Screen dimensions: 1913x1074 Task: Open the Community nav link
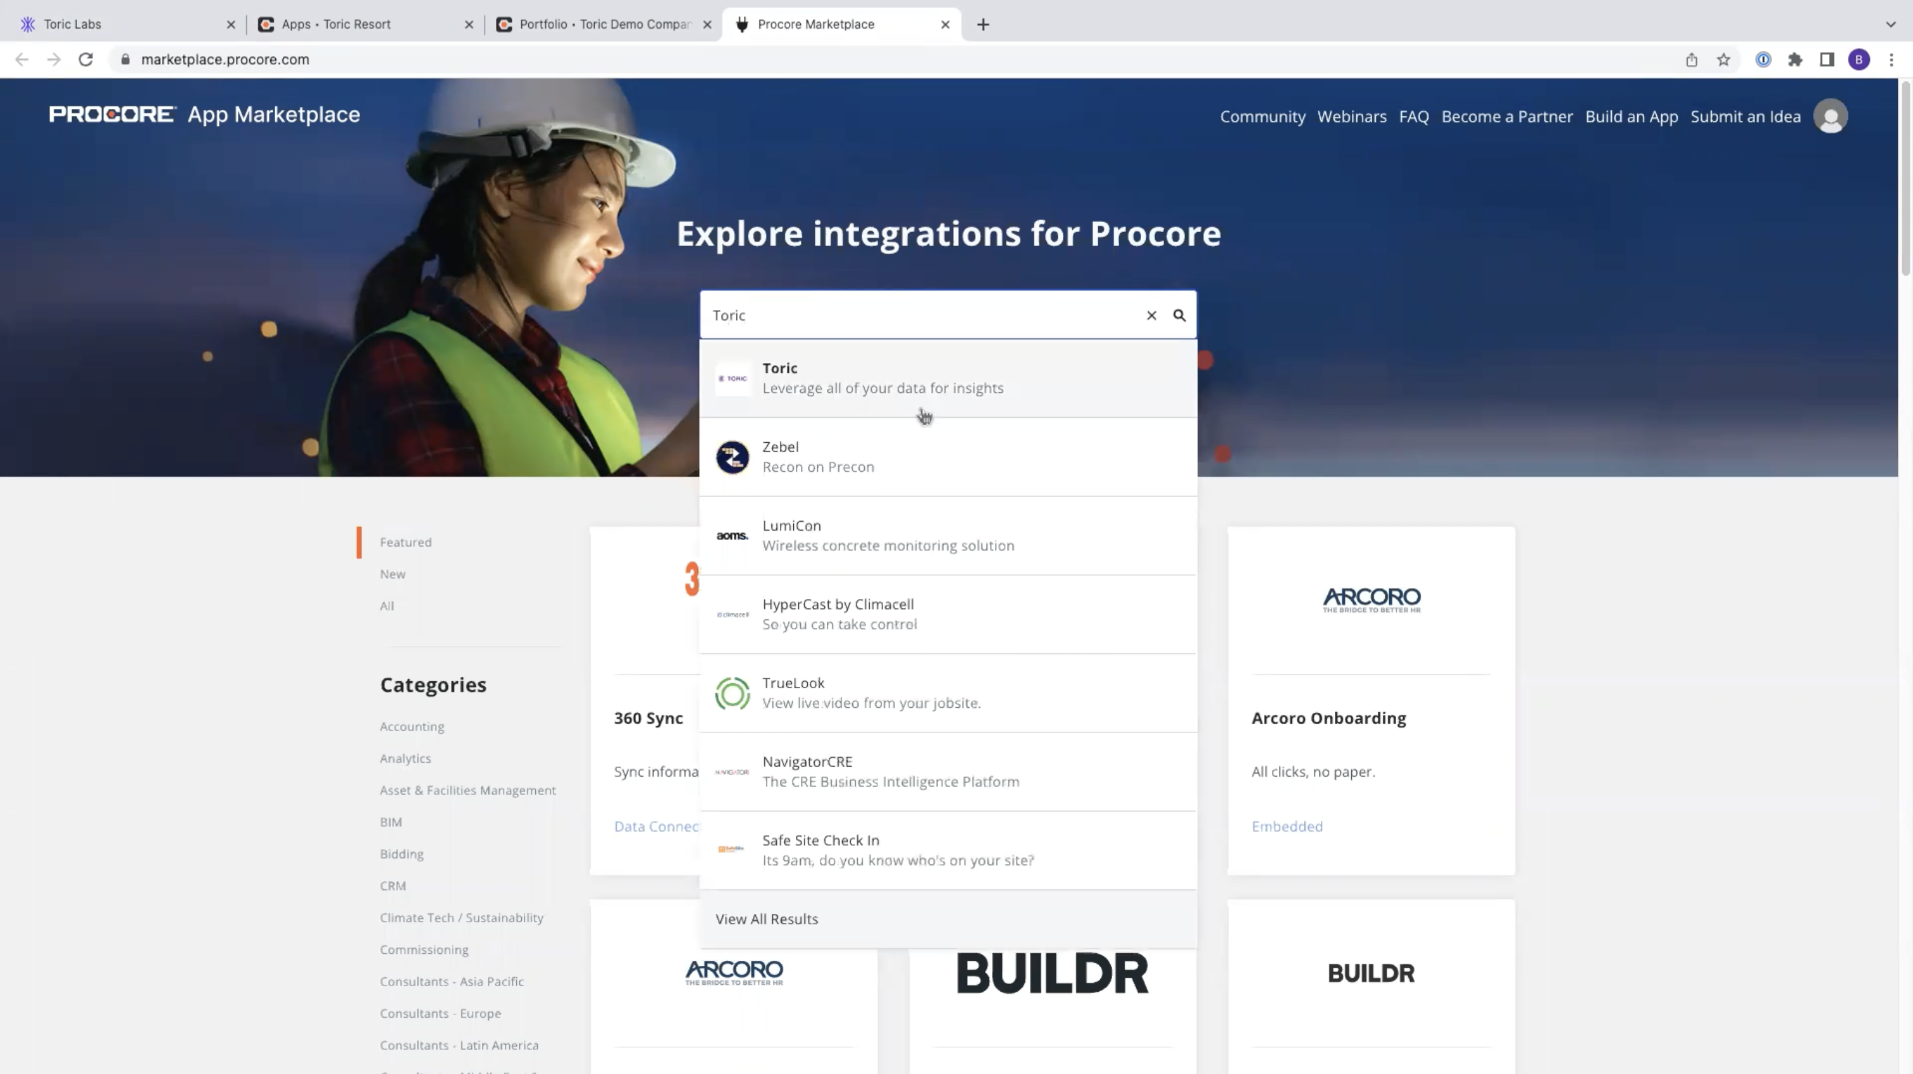tap(1263, 116)
